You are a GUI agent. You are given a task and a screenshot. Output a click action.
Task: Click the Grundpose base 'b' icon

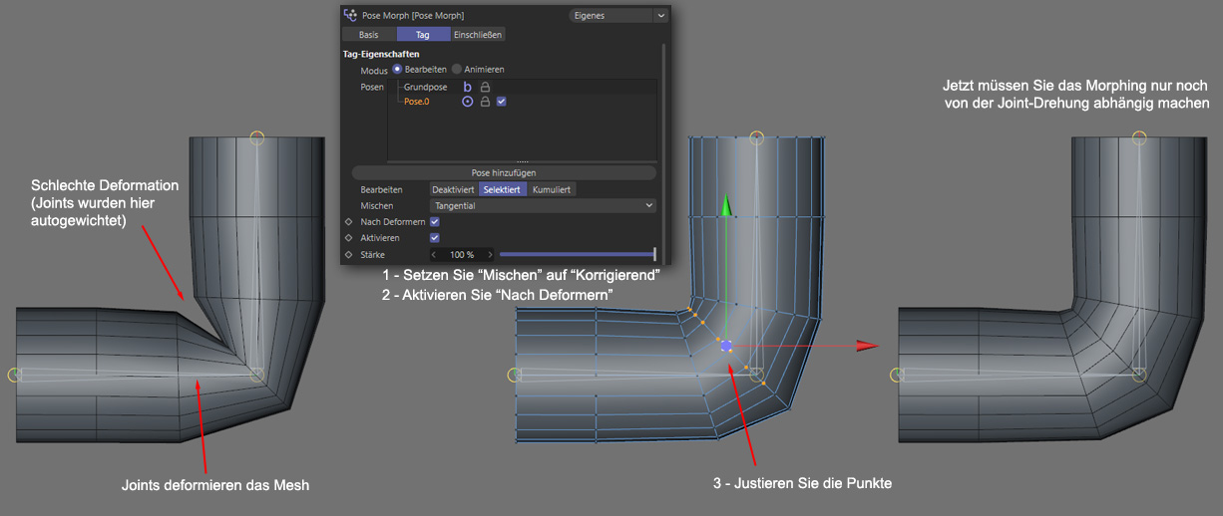click(x=467, y=88)
